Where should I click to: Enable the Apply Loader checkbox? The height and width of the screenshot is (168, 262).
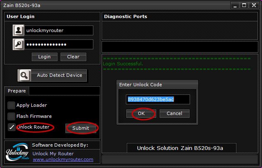(x=12, y=105)
